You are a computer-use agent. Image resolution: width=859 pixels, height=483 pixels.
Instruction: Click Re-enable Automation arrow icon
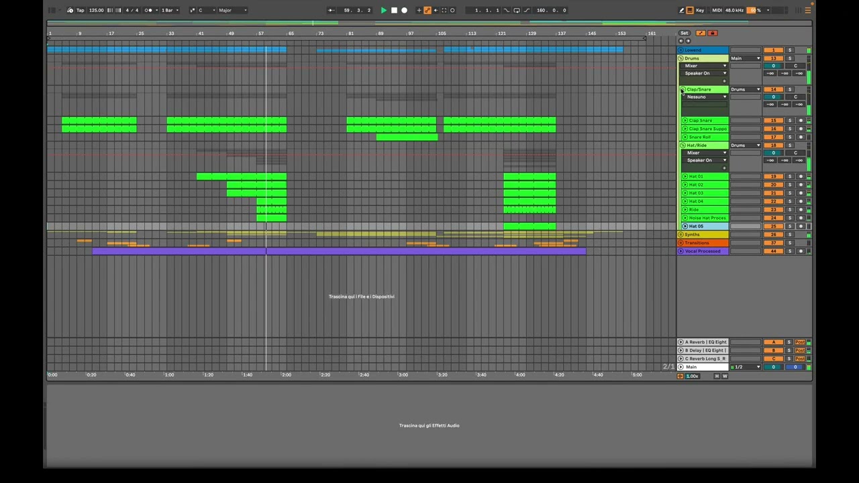(436, 10)
